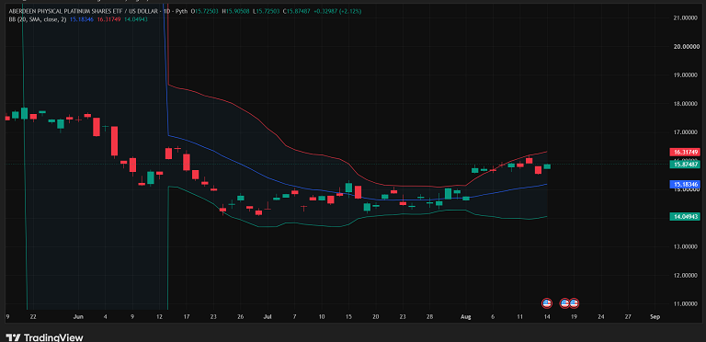Click the blue BB basis value 15.18346 in legend

82,19
